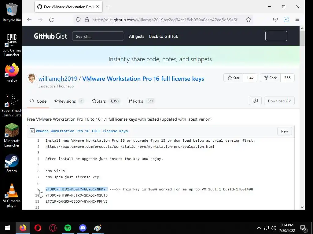Click the embed/clone desktop icon button
The height and width of the screenshot is (234, 313).
tap(255, 101)
